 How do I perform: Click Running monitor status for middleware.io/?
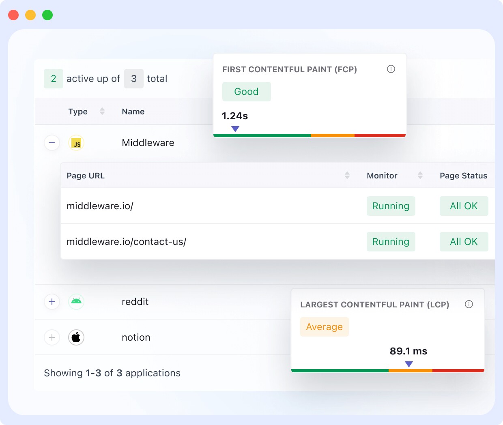(391, 206)
